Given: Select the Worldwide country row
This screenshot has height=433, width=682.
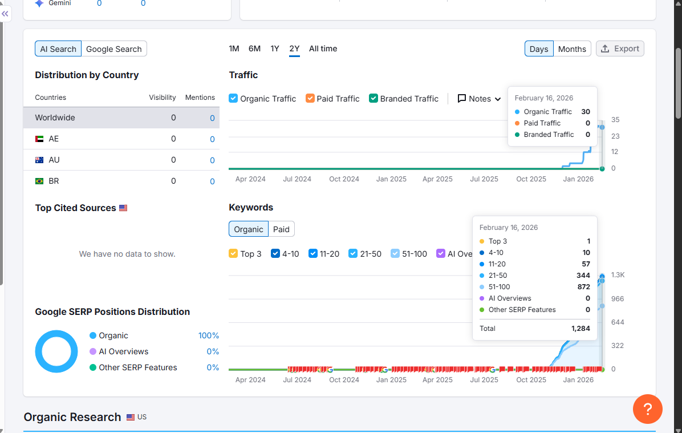Looking at the screenshot, I should 121,118.
